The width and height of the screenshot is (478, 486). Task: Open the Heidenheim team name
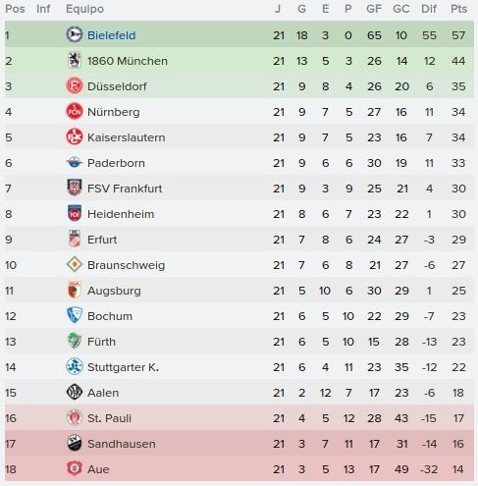121,214
